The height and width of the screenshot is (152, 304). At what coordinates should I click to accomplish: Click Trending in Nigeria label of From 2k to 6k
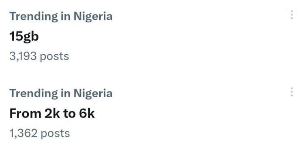[61, 93]
